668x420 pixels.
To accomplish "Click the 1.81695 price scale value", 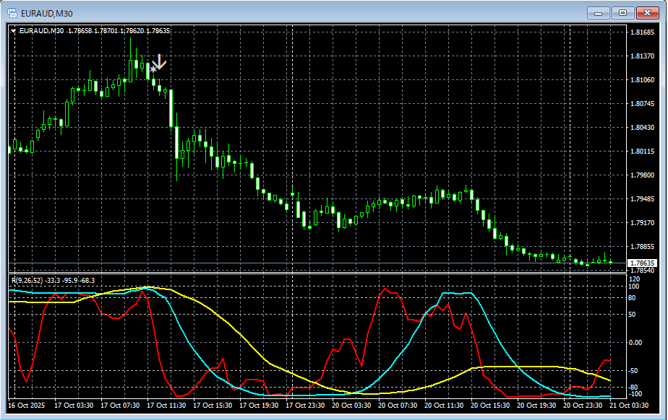I will (x=642, y=32).
